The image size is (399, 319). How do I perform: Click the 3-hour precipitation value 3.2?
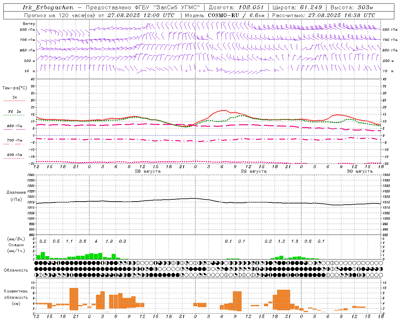[x=43, y=241]
